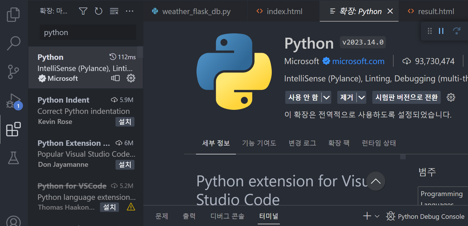
Task: Refresh the extensions list
Action: [99, 11]
